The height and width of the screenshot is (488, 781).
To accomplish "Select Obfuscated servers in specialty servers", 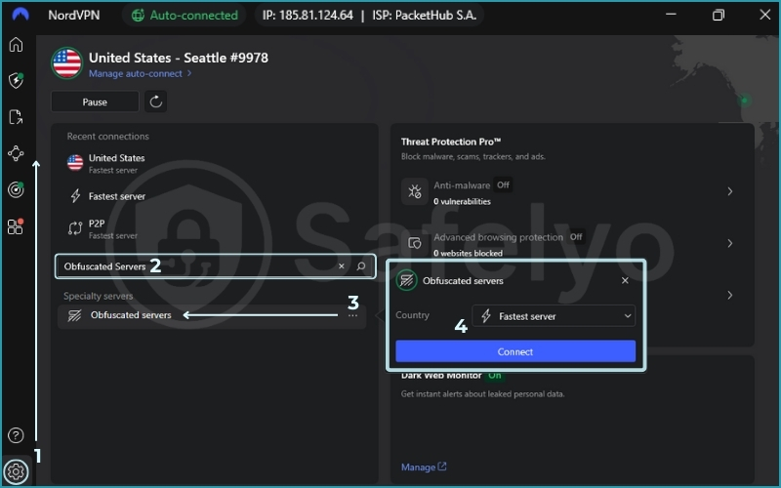I will 130,315.
